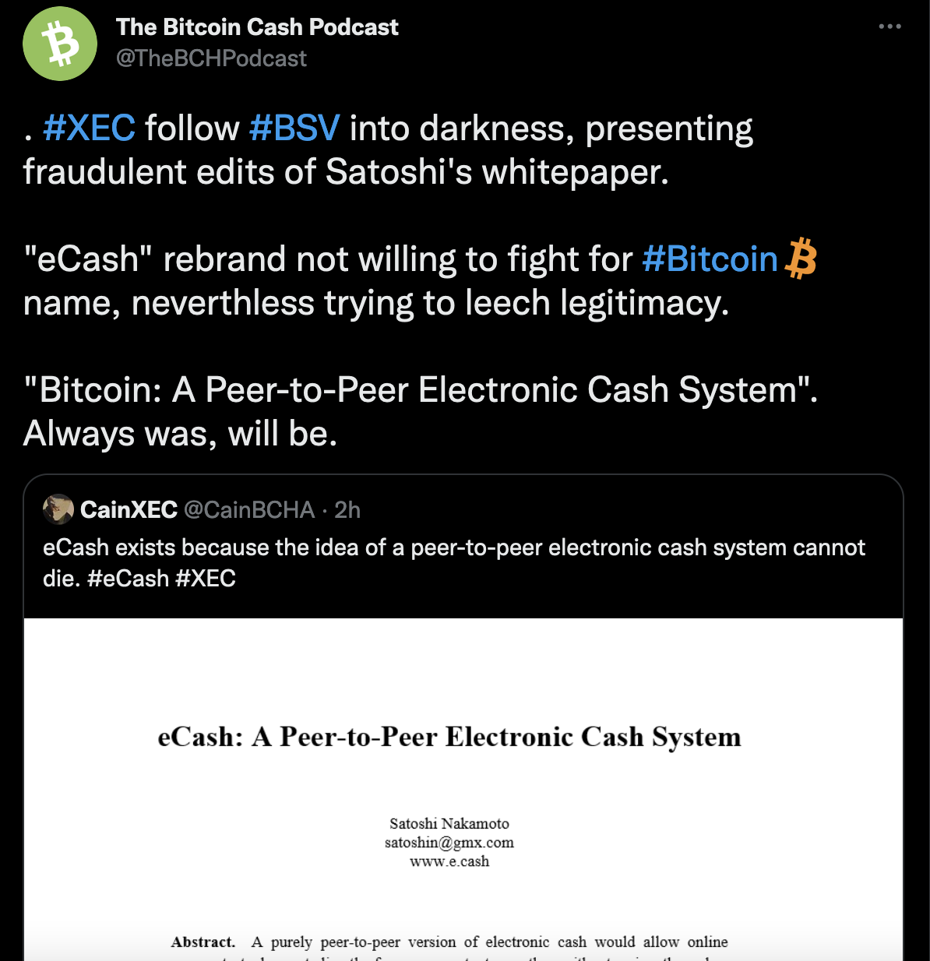
Task: Click the orange Bitcoin emoji symbol
Action: pos(801,259)
